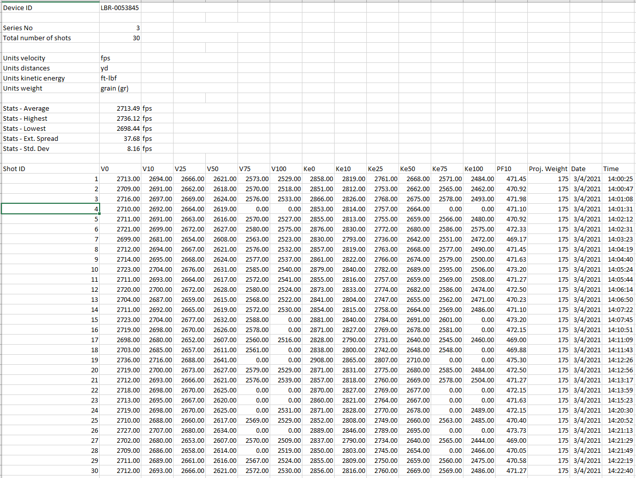Image resolution: width=636 pixels, height=478 pixels.
Task: Select the 14:22:40 time cell
Action: coord(620,470)
